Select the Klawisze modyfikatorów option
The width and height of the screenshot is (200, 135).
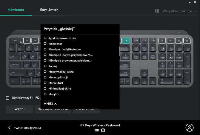point(62,49)
